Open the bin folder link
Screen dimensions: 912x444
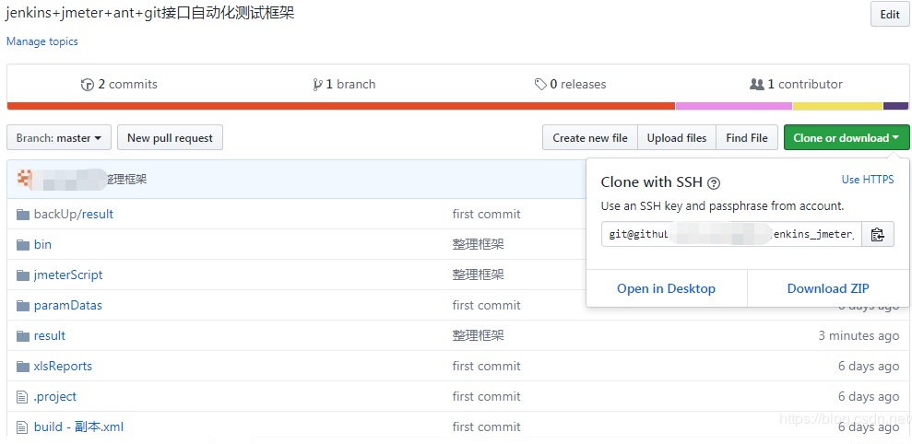[x=42, y=245]
